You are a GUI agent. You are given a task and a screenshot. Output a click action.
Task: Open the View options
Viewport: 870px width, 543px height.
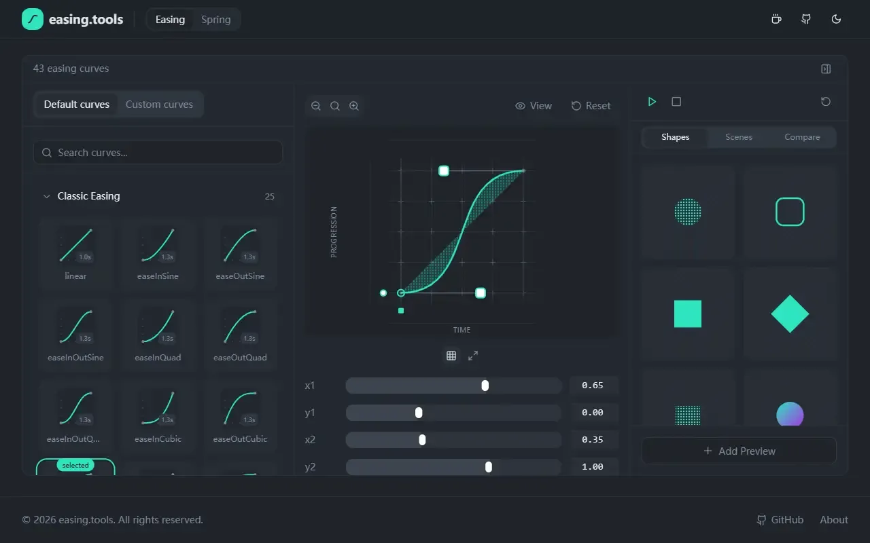click(534, 106)
